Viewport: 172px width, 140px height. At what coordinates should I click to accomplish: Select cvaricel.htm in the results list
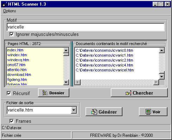pyautogui.click(x=105, y=70)
